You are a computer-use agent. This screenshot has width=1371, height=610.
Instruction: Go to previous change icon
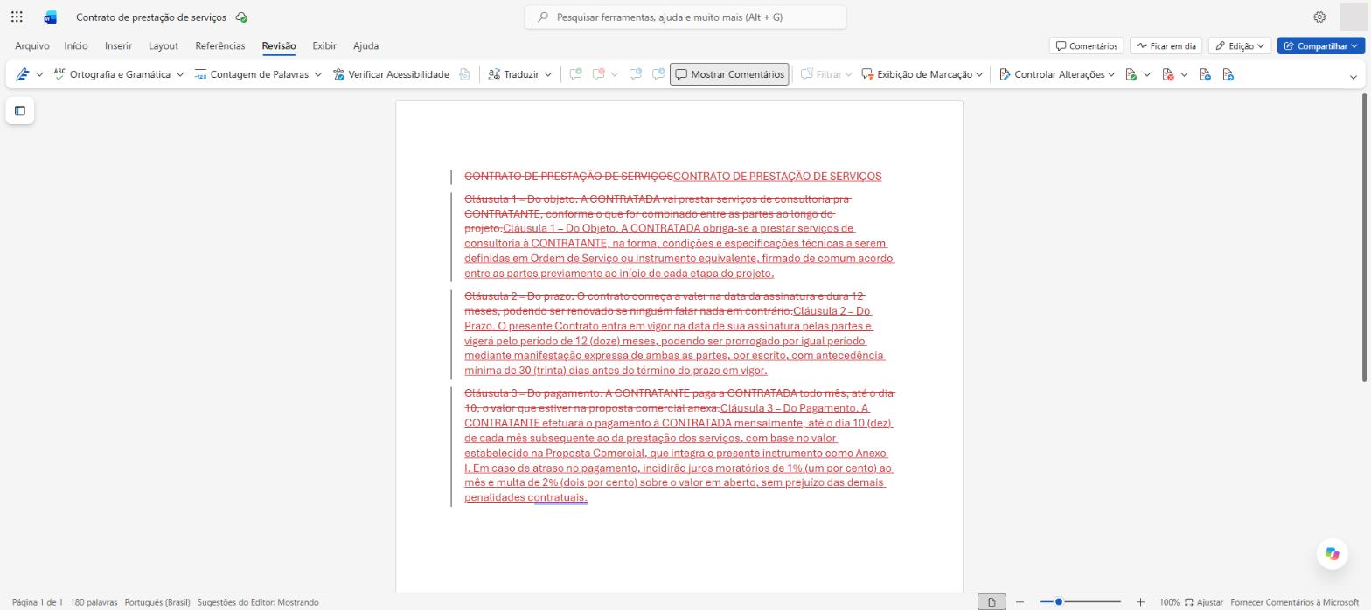pyautogui.click(x=1205, y=74)
